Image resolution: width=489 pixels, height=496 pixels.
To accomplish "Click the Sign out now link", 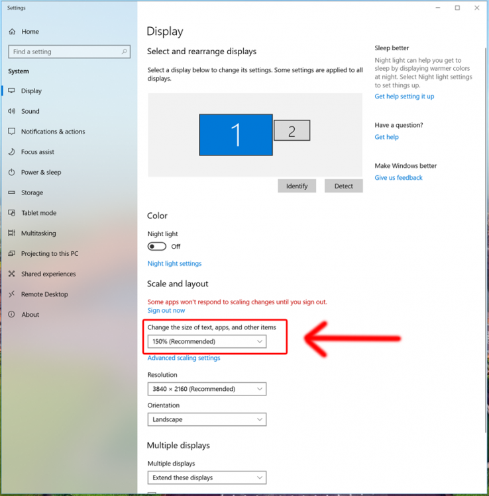I will pyautogui.click(x=166, y=310).
